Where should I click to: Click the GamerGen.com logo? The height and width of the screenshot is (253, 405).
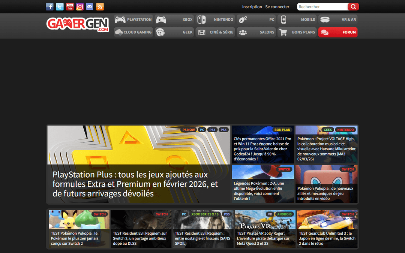78,25
